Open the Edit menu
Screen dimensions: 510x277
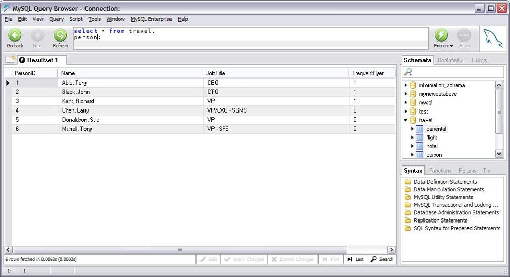click(x=22, y=19)
